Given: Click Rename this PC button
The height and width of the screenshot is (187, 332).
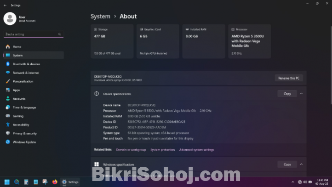Looking at the screenshot, I should click(x=289, y=78).
